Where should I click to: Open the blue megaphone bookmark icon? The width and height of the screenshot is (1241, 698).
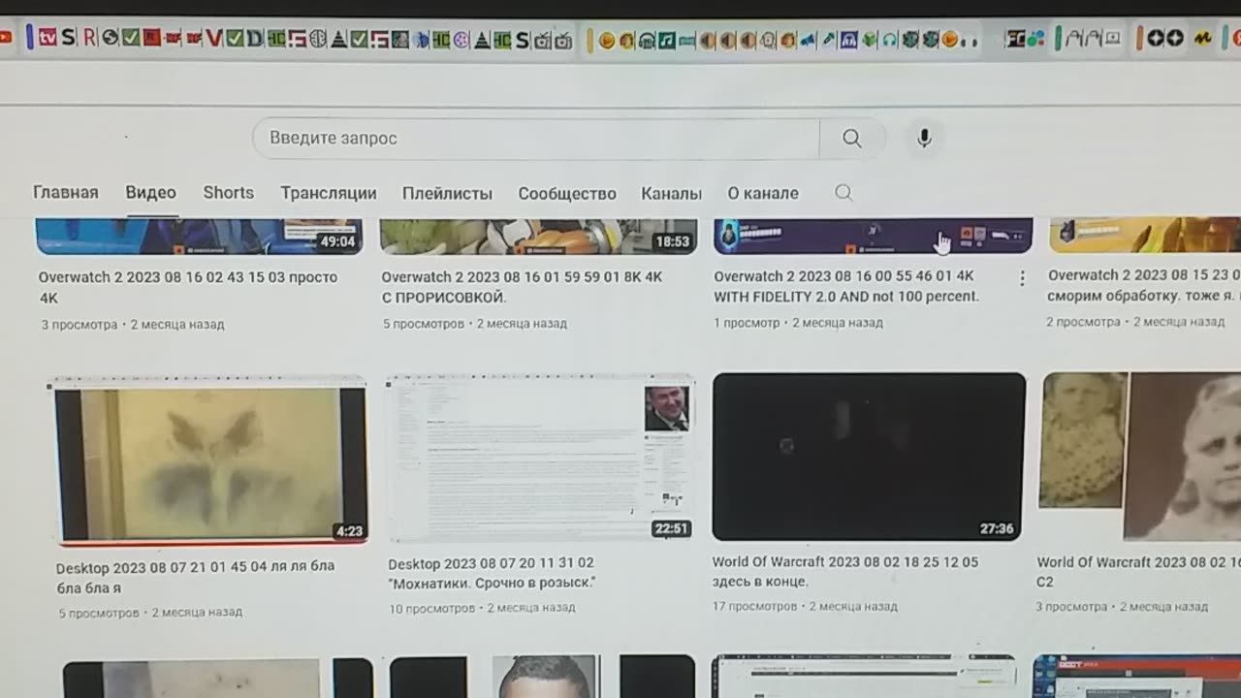coord(807,40)
